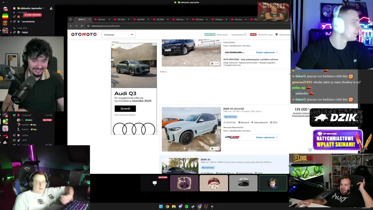373x210 pixels.
Task: Open the second BMW X5 listing title
Action: pos(205,160)
